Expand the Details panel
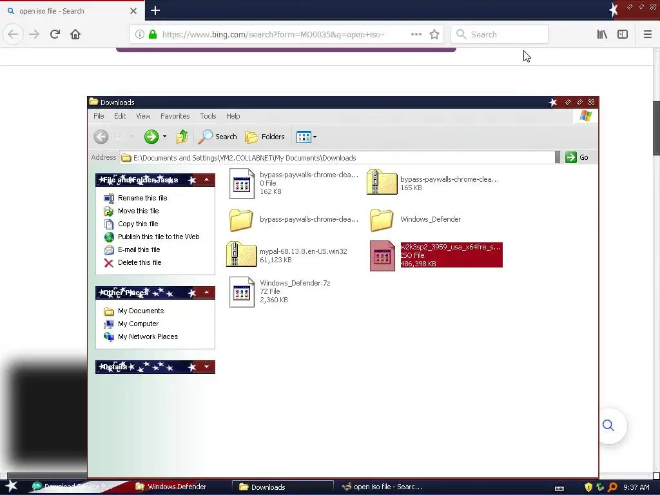The image size is (660, 495). tap(206, 367)
